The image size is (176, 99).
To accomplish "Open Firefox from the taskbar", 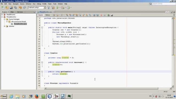I will point(37,97).
